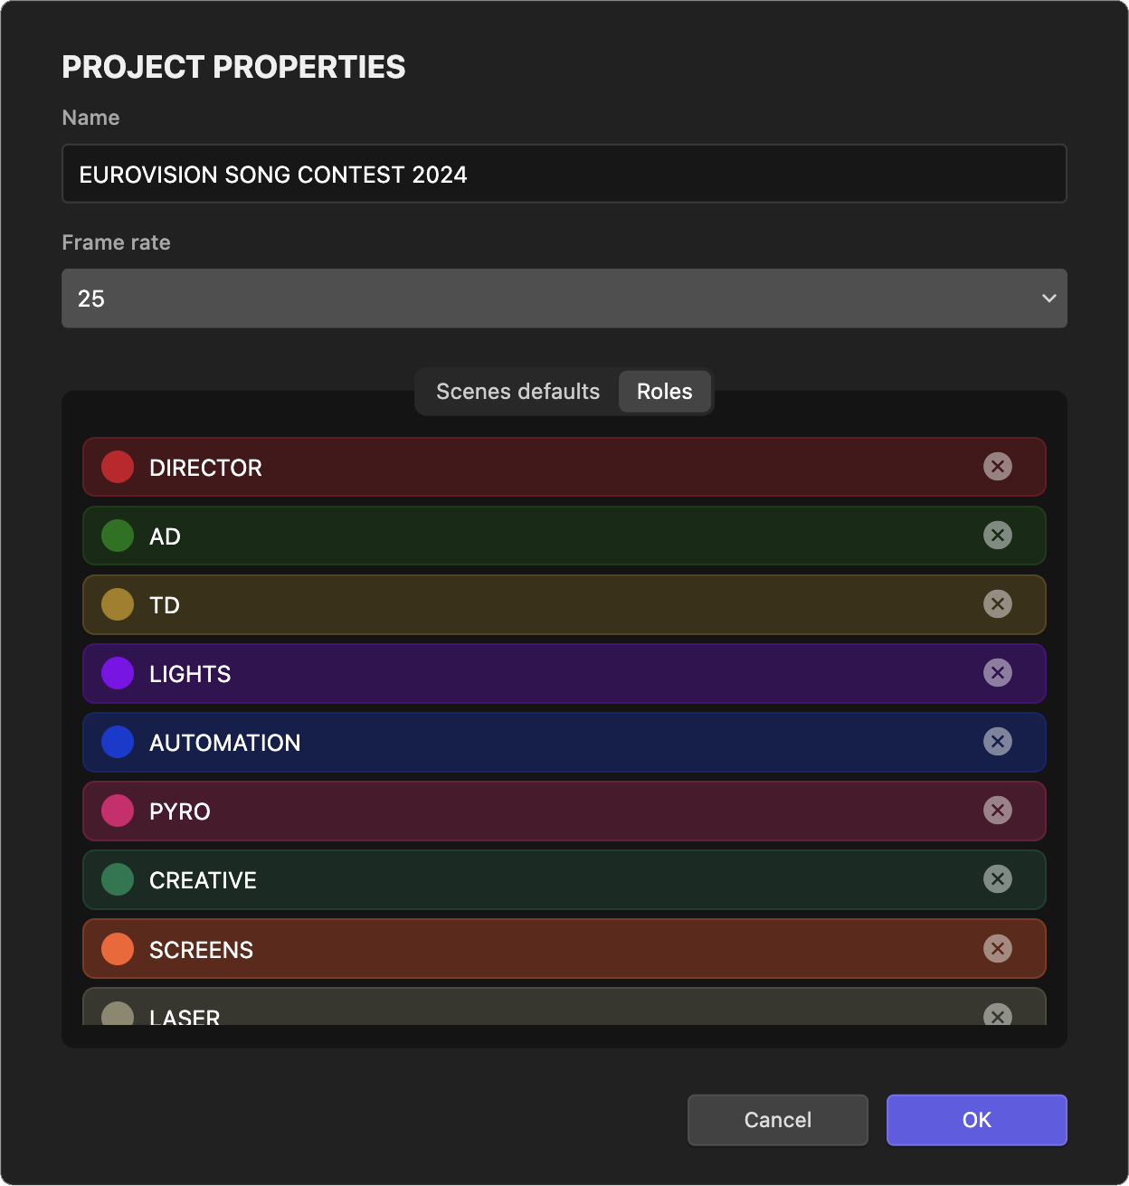Remove the DIRECTOR role
This screenshot has height=1186, width=1129.
tap(998, 467)
